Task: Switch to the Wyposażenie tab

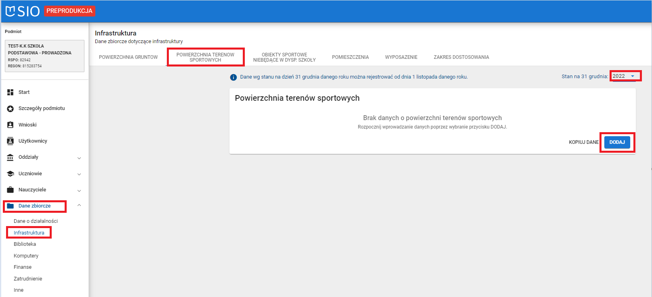Action: point(401,57)
